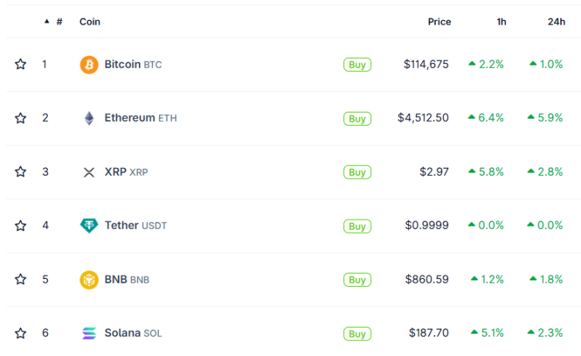Screen dimensions: 581x356
Task: Toggle the star for Ethereum
Action: tap(20, 118)
